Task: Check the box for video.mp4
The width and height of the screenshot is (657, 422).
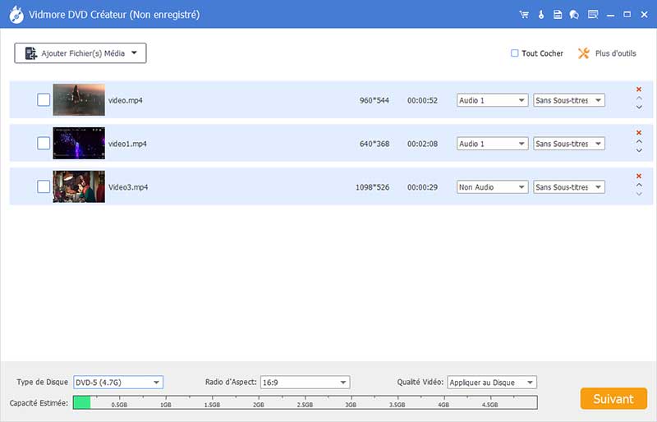Action: coord(44,100)
